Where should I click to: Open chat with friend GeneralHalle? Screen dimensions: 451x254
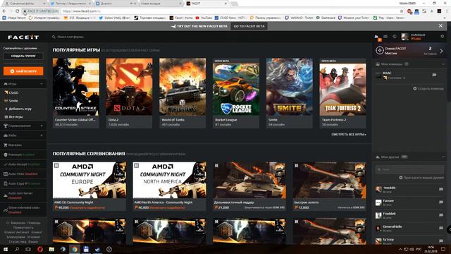click(441, 228)
